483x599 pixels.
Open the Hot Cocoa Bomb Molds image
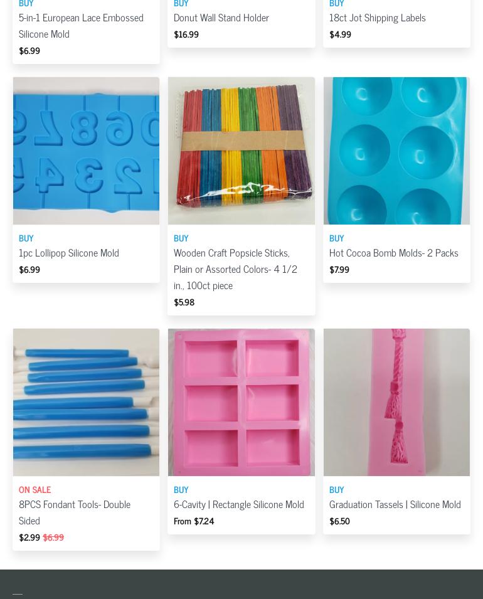pos(396,151)
